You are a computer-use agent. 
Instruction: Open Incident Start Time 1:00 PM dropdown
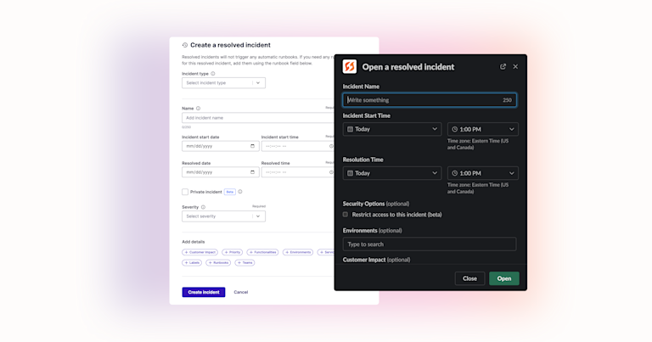482,129
